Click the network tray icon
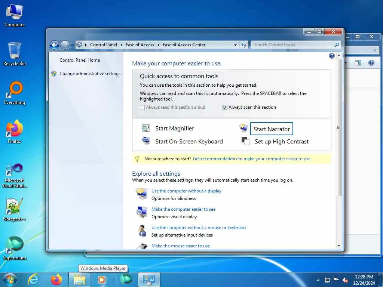The image size is (383, 287). pyautogui.click(x=327, y=280)
